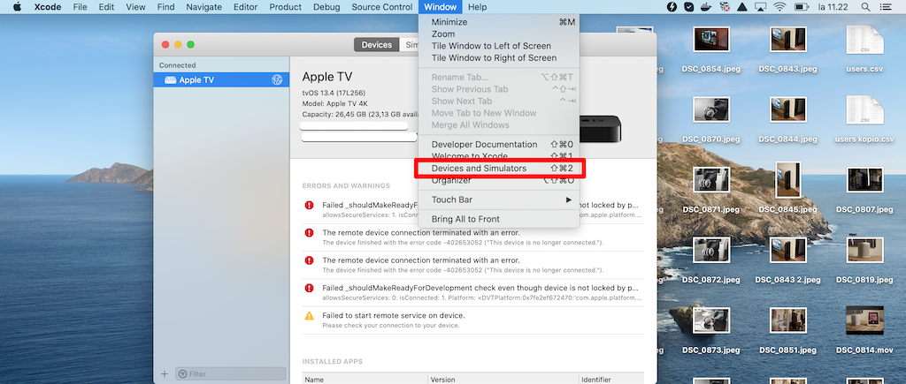Choose Zoom in the Window menu
906x384 pixels.
coord(499,34)
